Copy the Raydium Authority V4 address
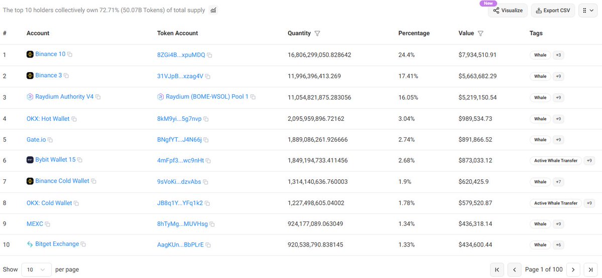This screenshot has height=278, width=602. (98, 97)
